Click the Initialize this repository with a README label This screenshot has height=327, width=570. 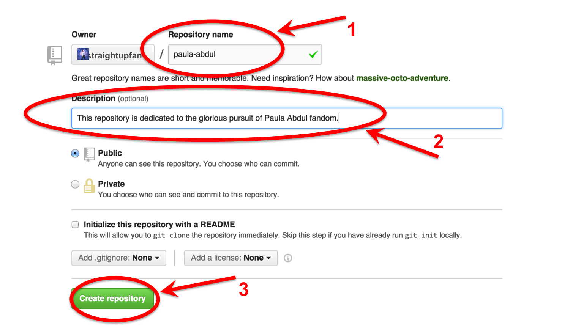(x=159, y=224)
